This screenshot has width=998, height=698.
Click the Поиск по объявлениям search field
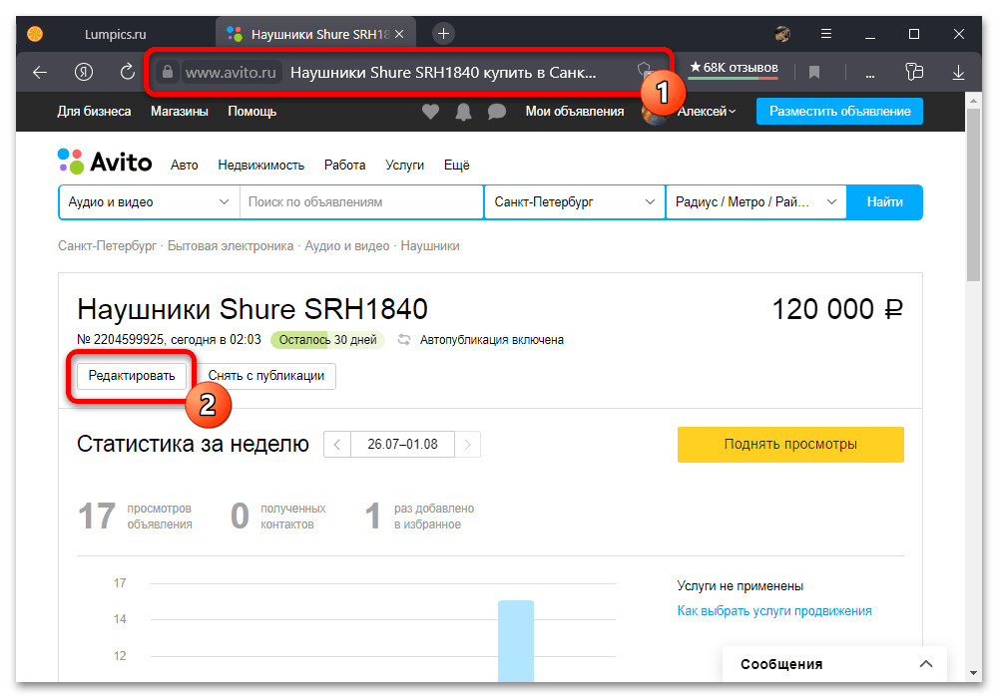[x=361, y=202]
